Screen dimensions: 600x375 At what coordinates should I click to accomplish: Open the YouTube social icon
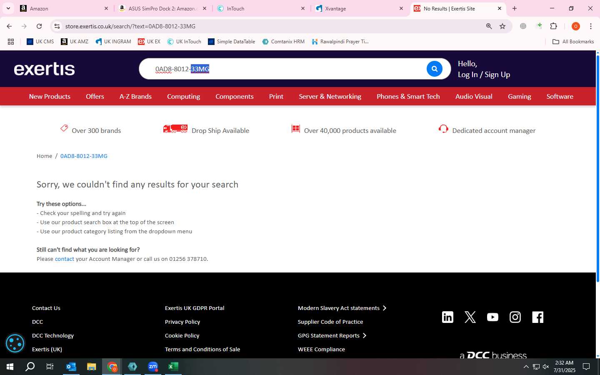click(492, 317)
